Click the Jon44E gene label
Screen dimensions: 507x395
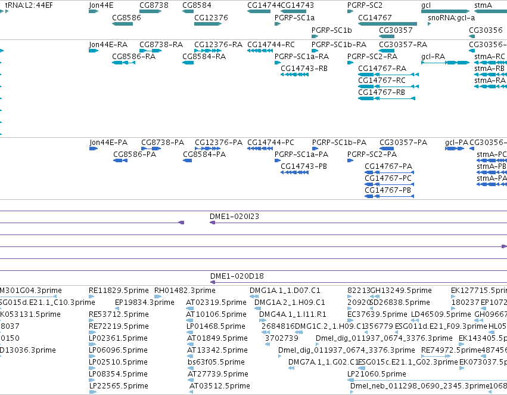coord(101,5)
